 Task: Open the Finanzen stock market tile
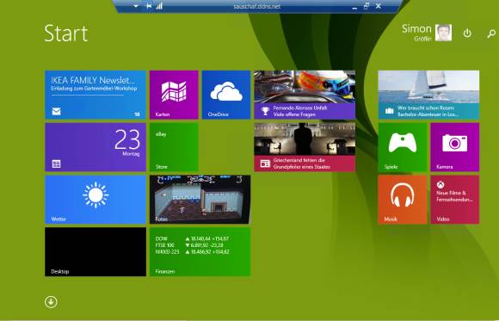point(200,251)
